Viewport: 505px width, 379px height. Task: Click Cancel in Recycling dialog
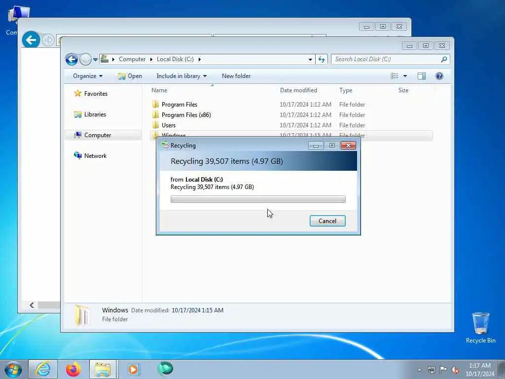click(x=327, y=221)
